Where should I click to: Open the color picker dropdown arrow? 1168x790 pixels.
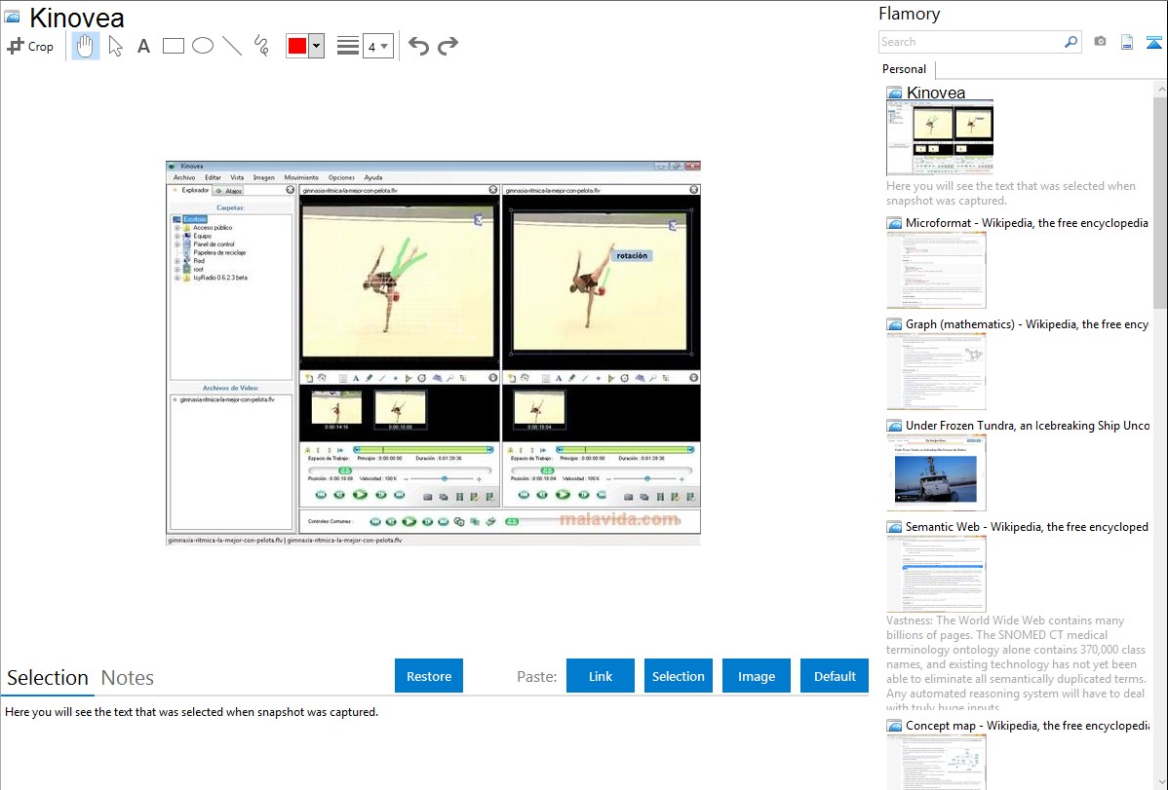click(316, 46)
